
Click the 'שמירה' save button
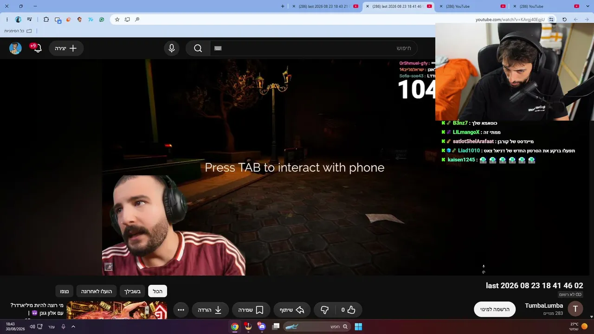click(251, 310)
